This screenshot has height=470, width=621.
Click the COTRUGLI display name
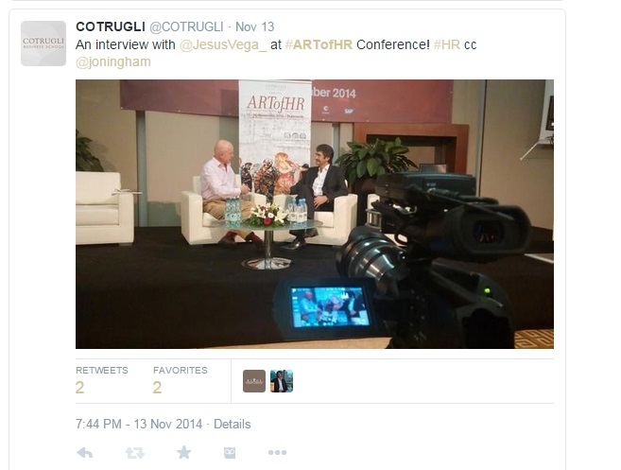tap(111, 26)
